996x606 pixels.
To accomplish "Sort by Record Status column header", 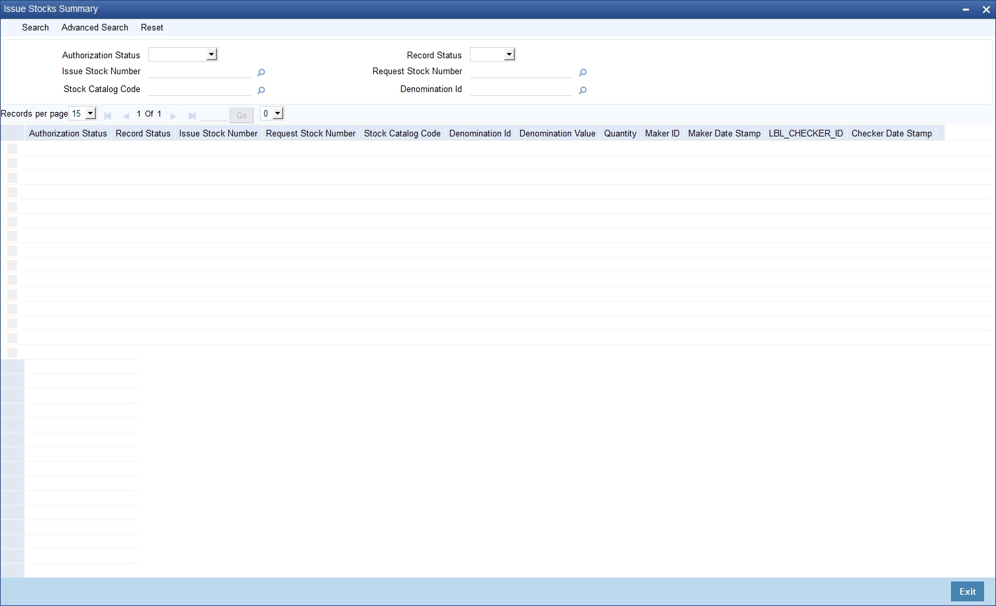I will tap(143, 133).
